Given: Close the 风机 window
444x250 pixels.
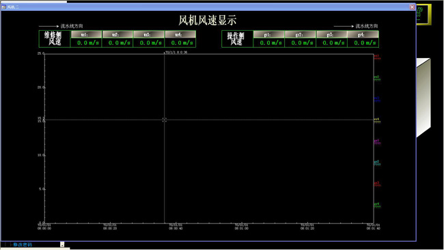Looking at the screenshot, I should click(412, 7).
